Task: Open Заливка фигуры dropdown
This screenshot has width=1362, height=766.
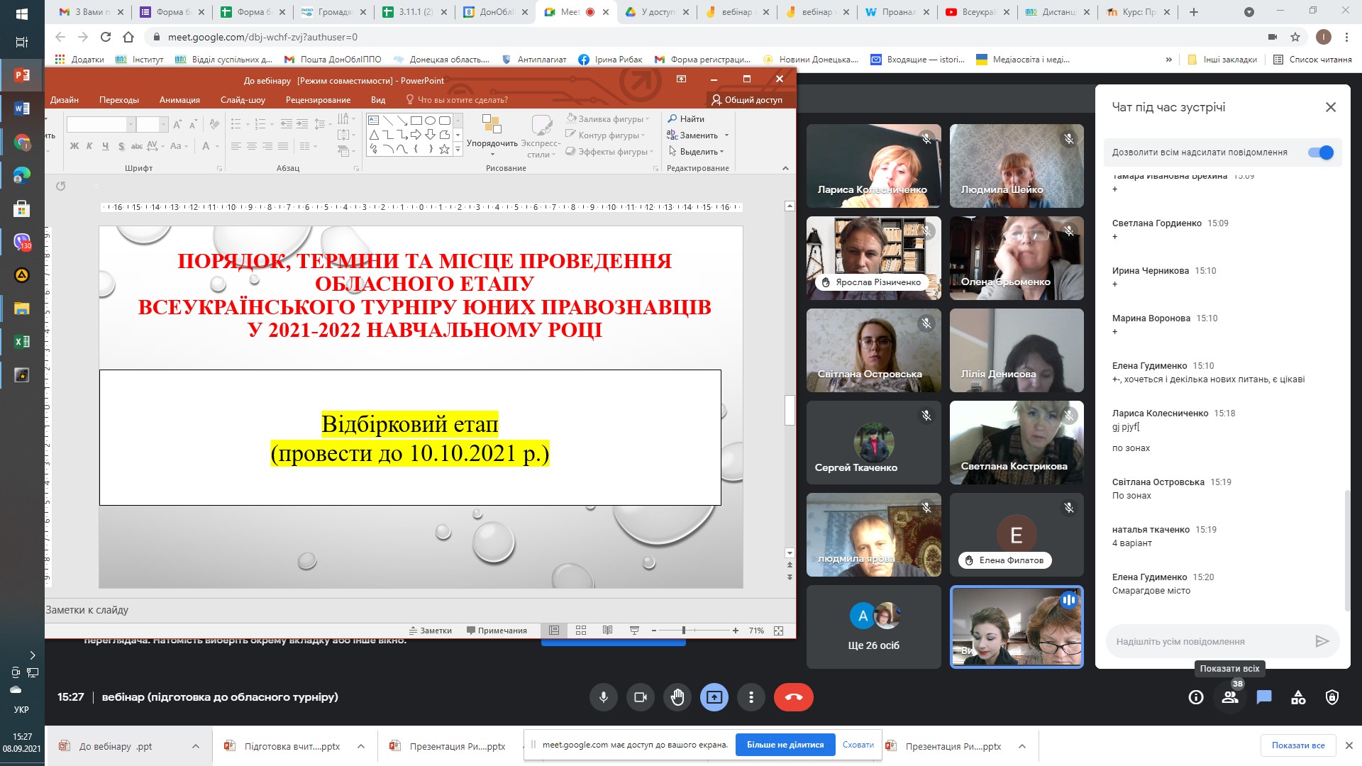Action: [609, 118]
